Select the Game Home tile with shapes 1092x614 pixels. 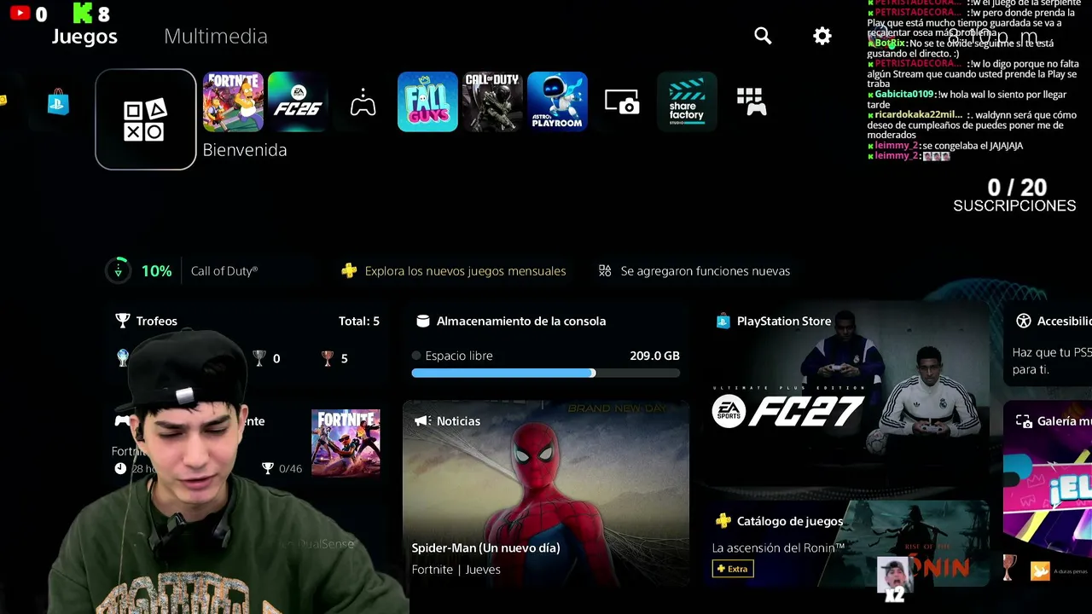146,119
